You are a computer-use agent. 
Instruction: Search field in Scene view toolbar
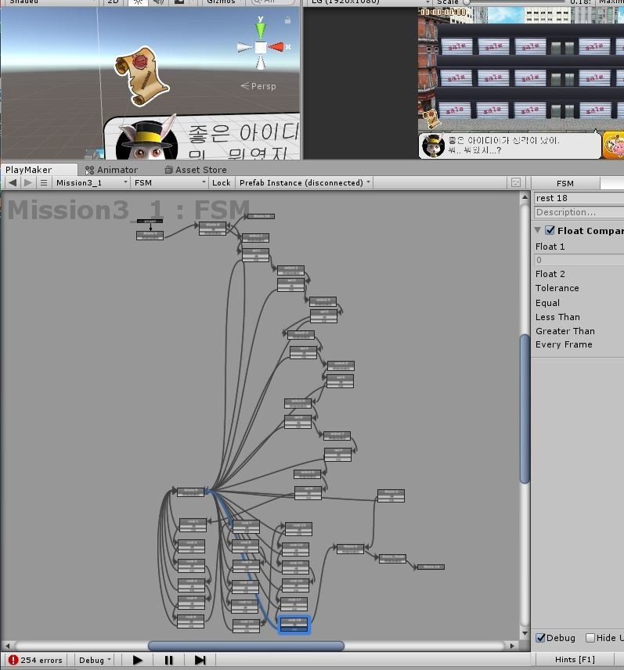click(x=272, y=2)
